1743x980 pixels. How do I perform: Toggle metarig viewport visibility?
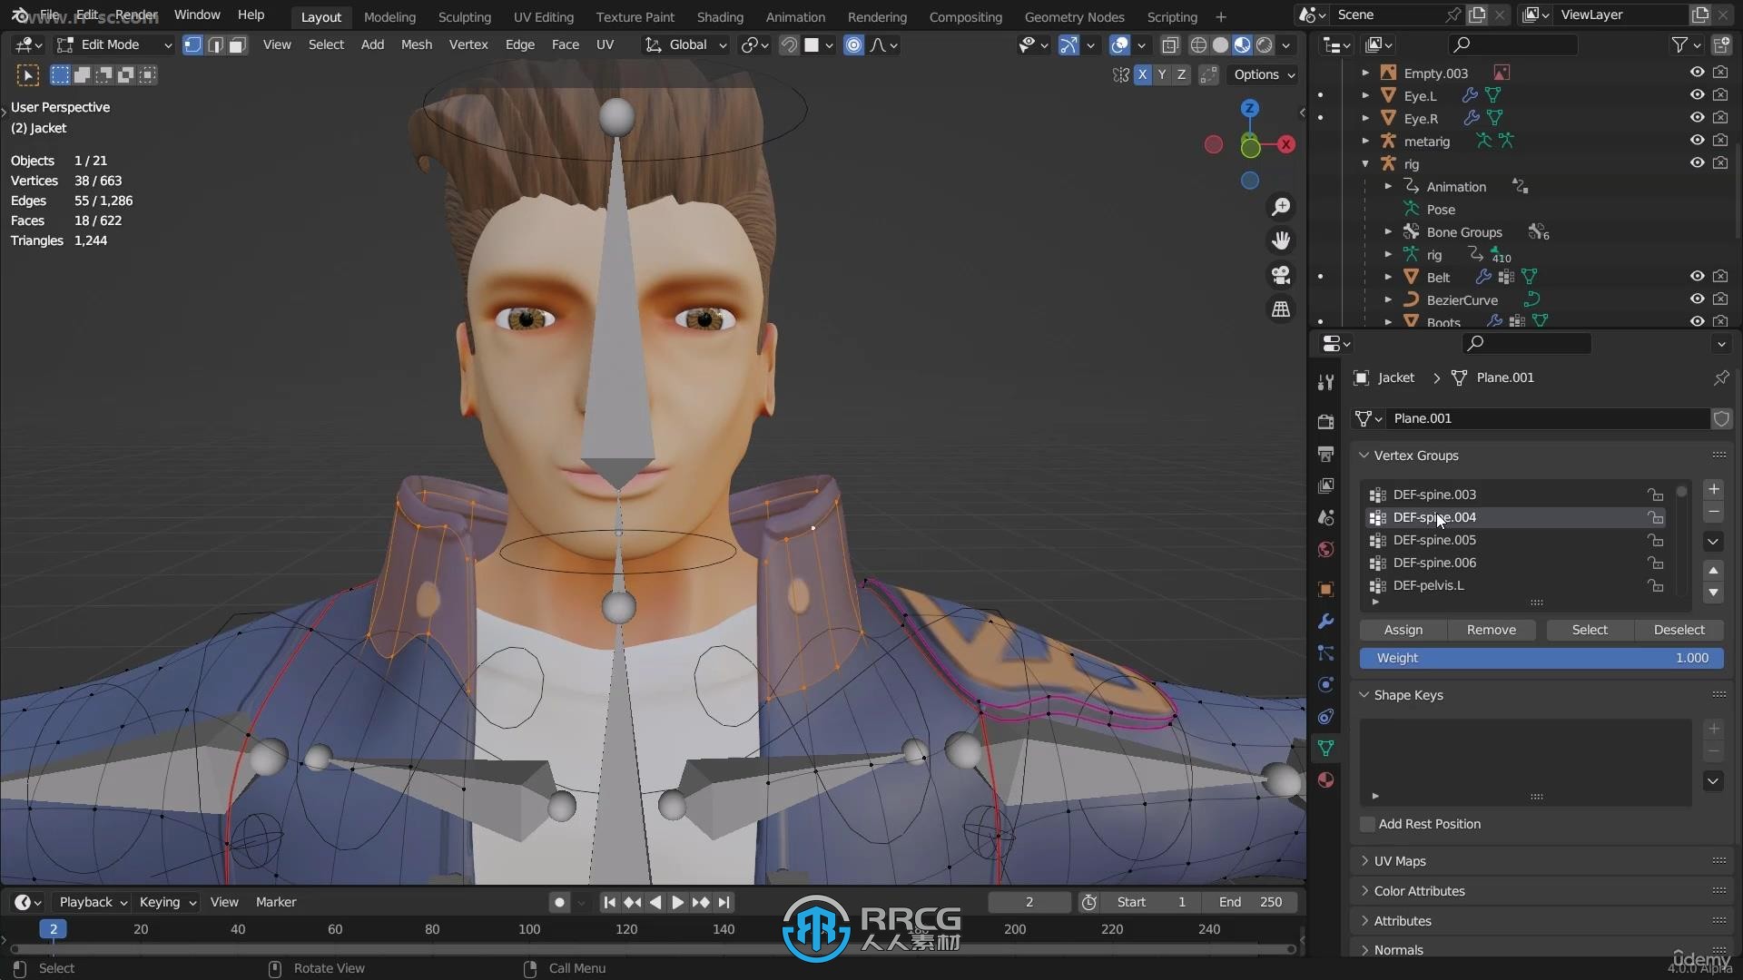(x=1697, y=141)
